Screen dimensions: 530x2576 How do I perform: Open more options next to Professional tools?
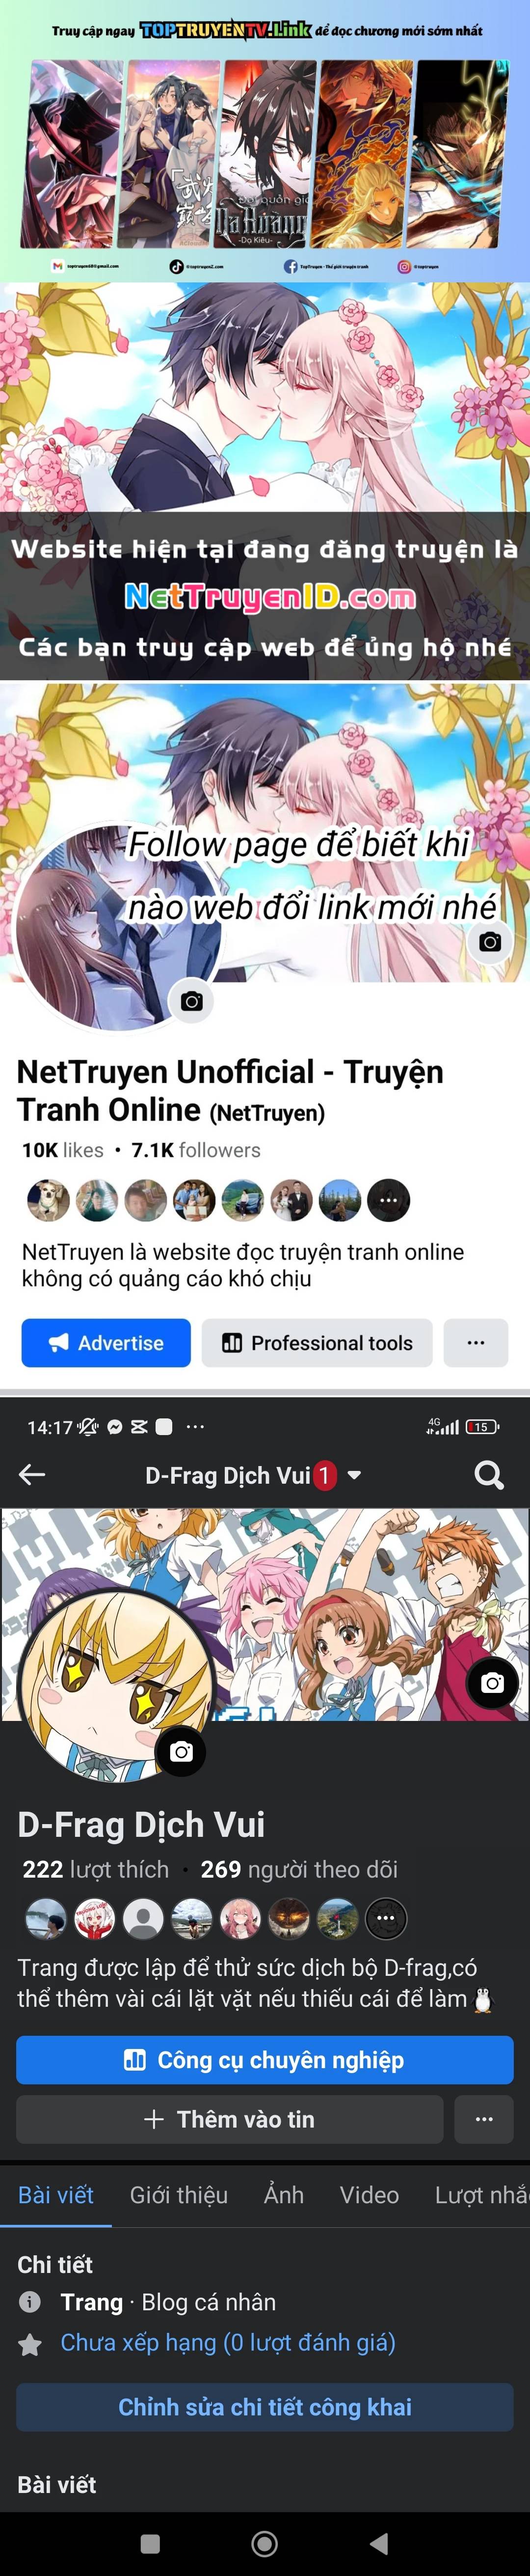(x=476, y=1342)
